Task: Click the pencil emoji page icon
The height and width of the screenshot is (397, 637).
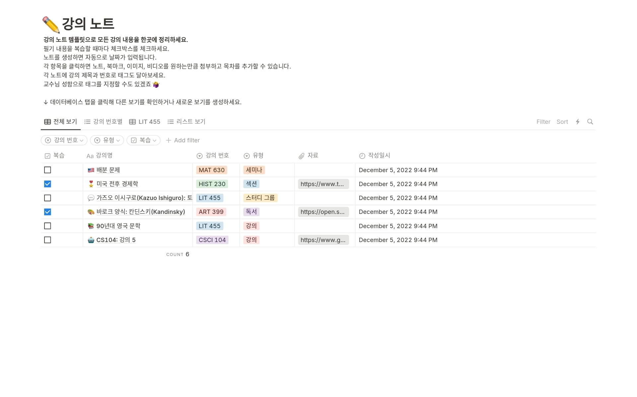Action: point(51,25)
